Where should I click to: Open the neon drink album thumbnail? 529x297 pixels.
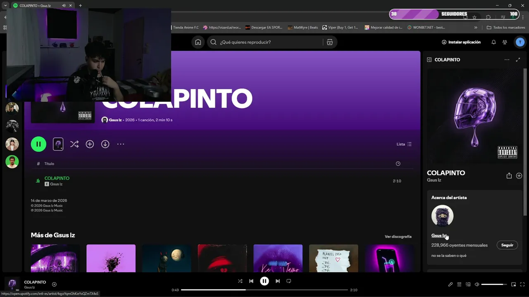[389, 258]
